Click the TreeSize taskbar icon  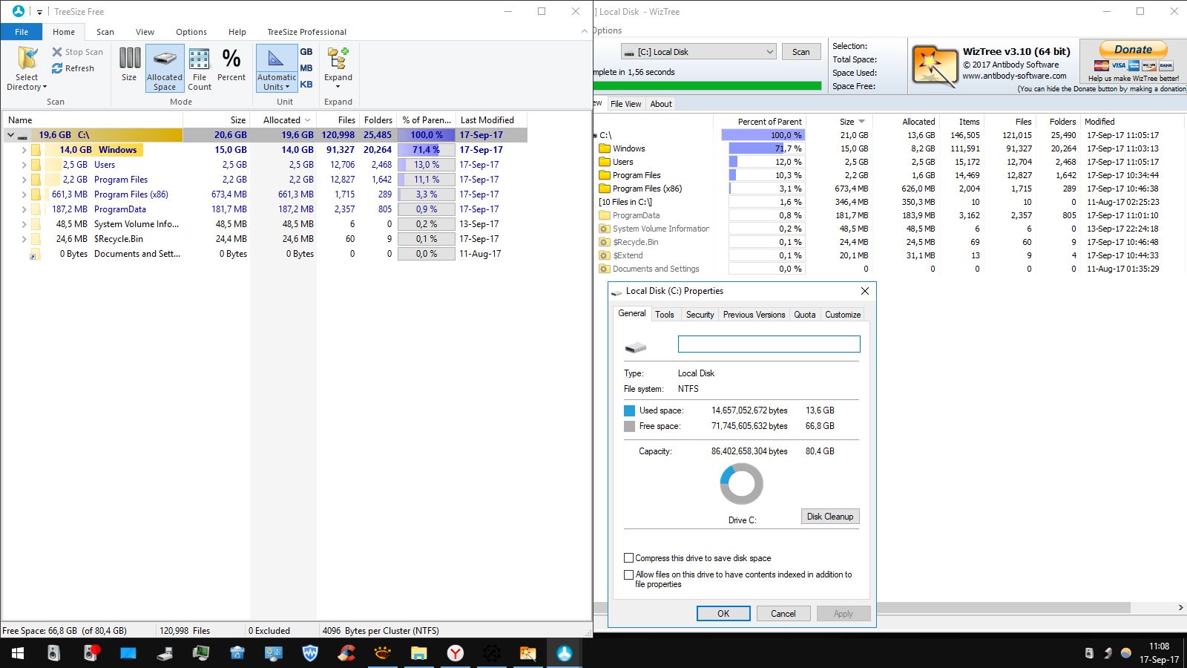pos(565,653)
